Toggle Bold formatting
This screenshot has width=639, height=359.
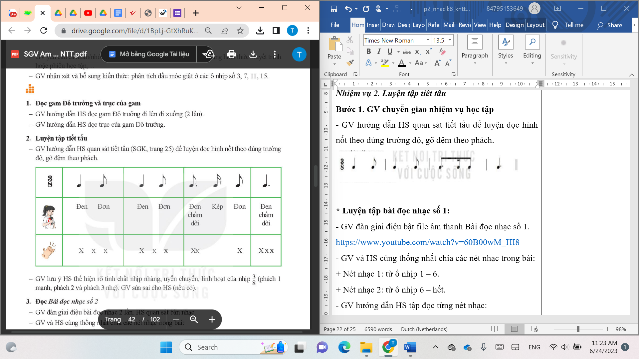click(x=368, y=52)
